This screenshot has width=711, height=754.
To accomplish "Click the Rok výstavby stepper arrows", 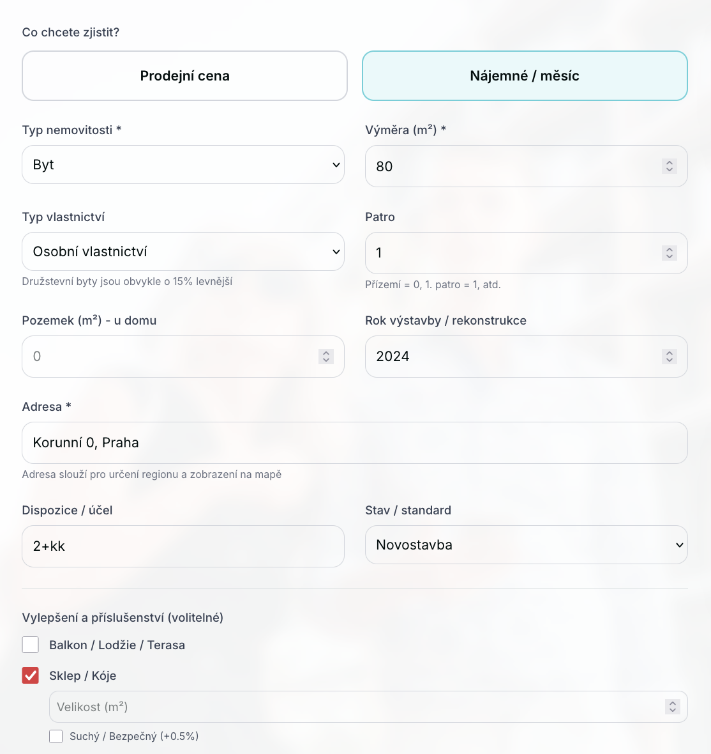I will click(x=669, y=357).
